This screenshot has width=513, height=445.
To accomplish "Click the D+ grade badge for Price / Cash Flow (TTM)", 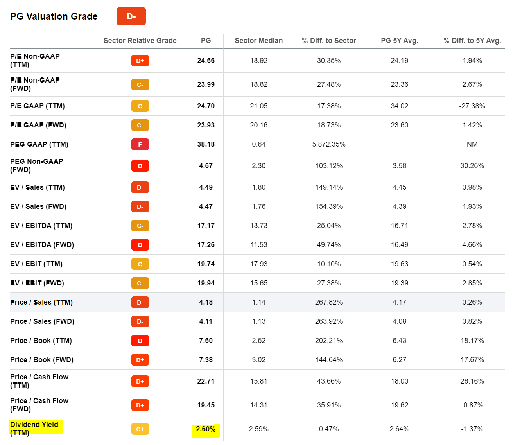I will [140, 381].
